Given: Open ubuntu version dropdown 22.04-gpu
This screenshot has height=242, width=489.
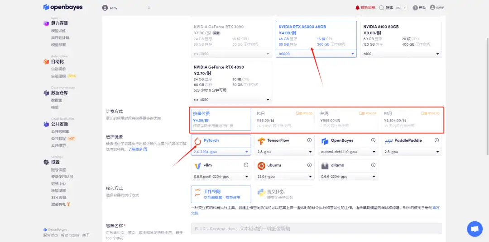Looking at the screenshot, I should pyautogui.click(x=284, y=177).
